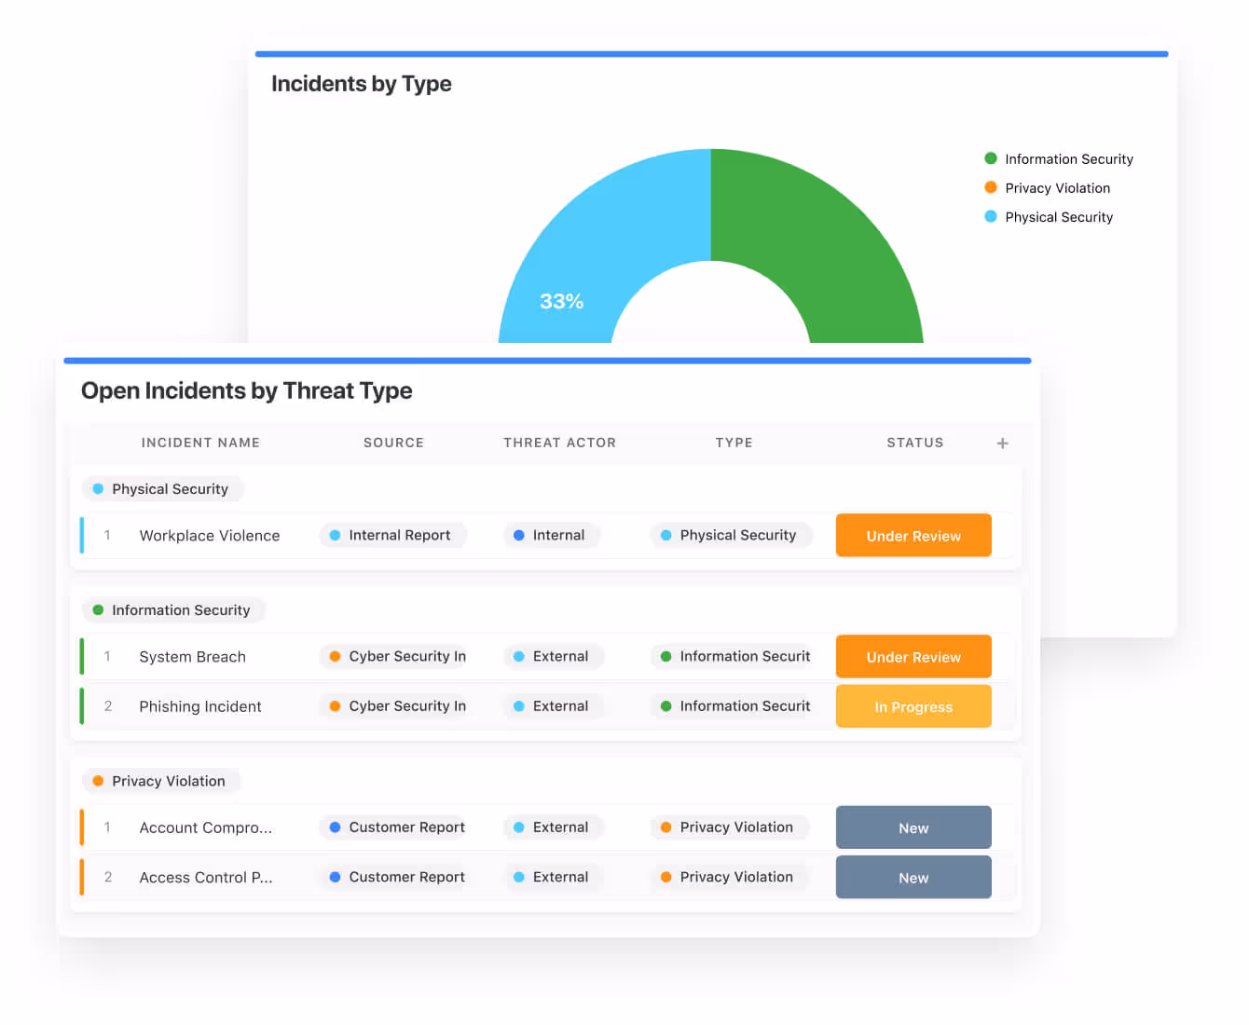This screenshot has height=1025, width=1249.
Task: Collapse the Physical Security group header
Action: (x=162, y=489)
